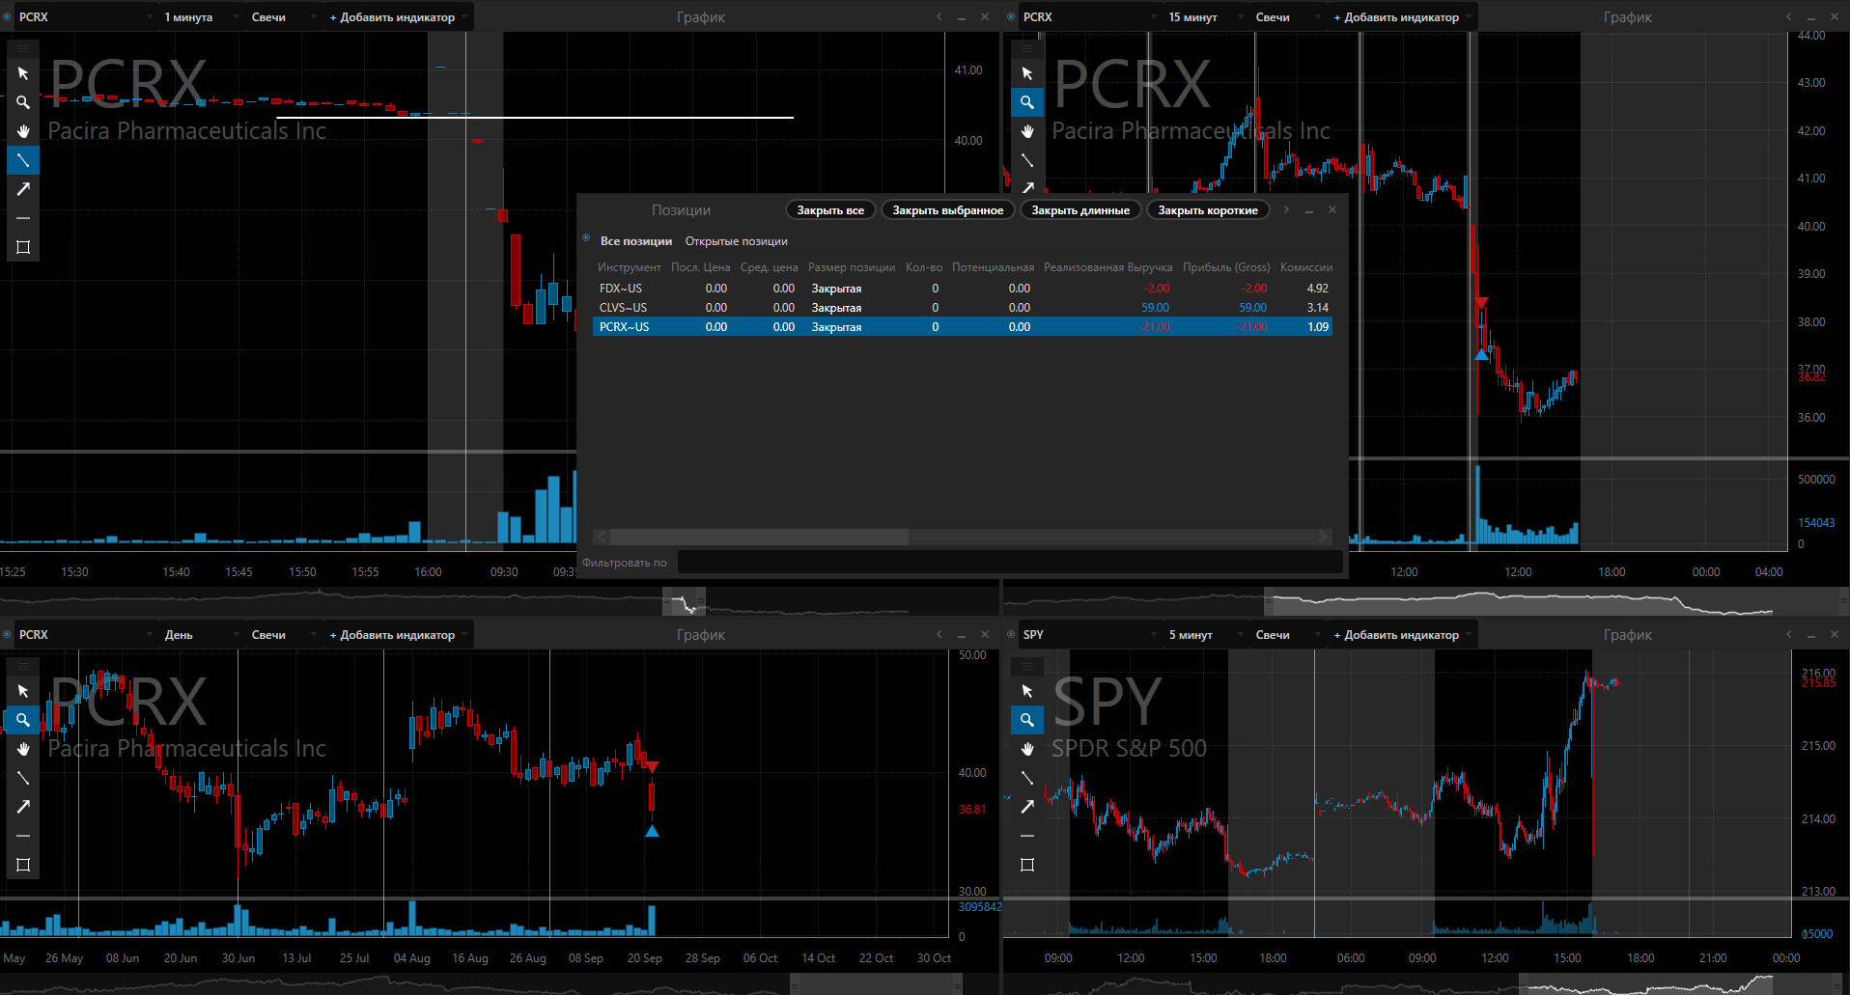Click the horizontal scrollbar thumb in Позиции window

coord(759,537)
